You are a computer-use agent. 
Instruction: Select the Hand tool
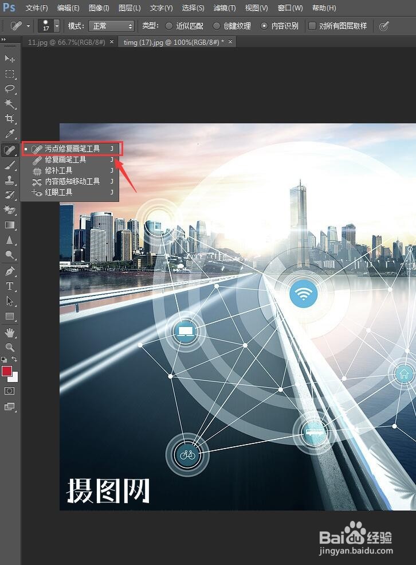coord(10,333)
